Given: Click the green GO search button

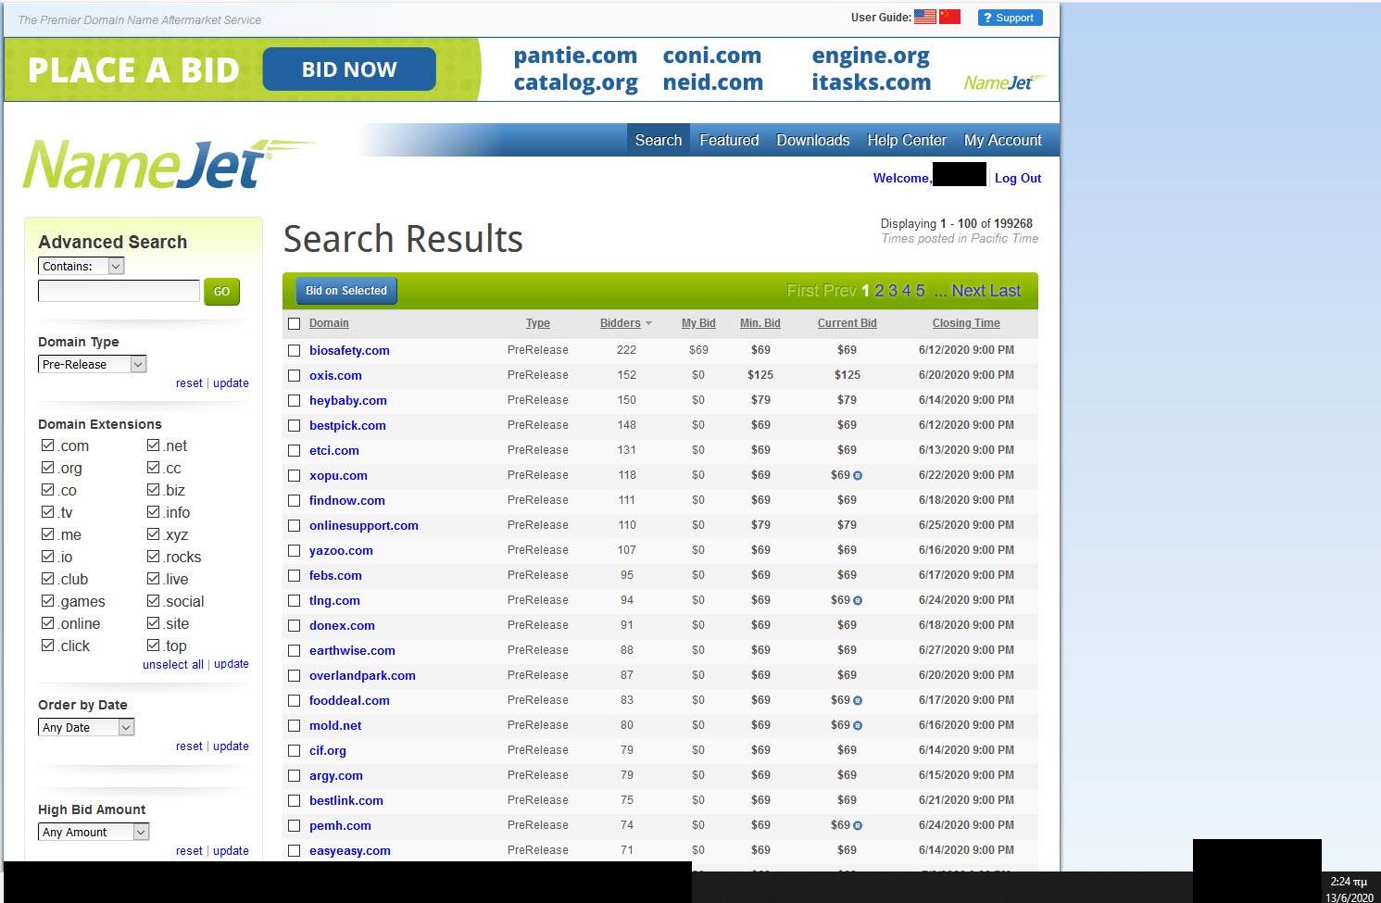Looking at the screenshot, I should tap(221, 291).
